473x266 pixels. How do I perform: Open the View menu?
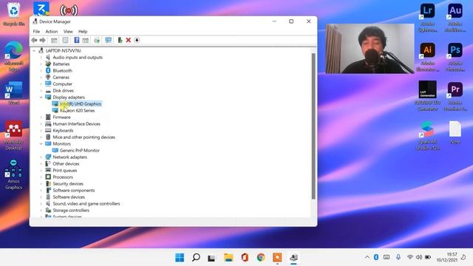point(68,31)
